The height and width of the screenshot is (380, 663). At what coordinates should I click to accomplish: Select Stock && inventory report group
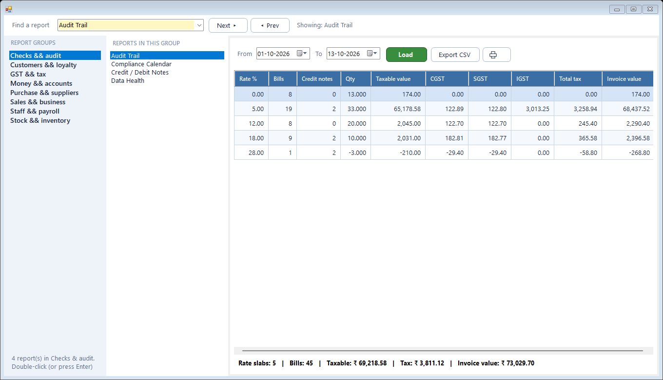tap(40, 120)
